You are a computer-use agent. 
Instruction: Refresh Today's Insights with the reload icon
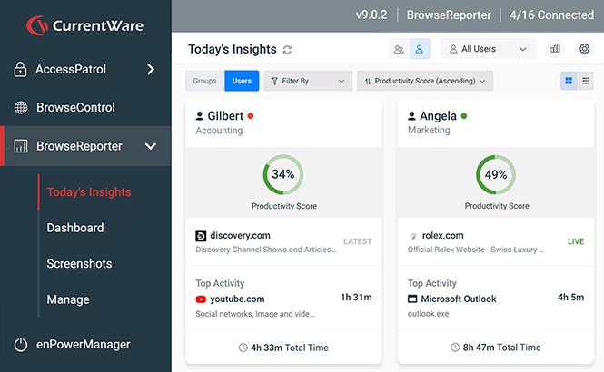click(x=287, y=50)
